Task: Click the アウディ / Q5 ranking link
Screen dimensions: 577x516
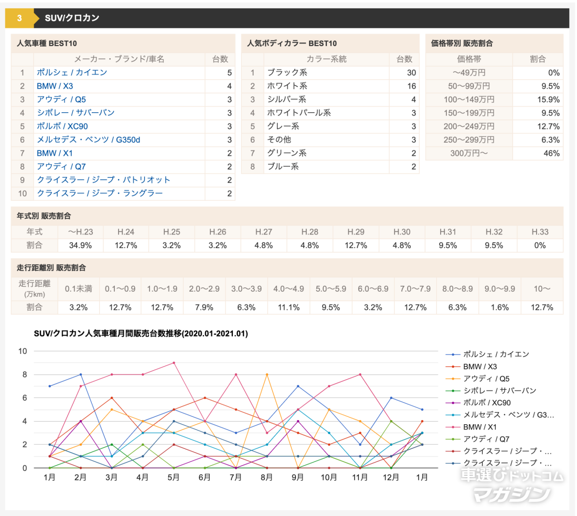Action: point(61,99)
